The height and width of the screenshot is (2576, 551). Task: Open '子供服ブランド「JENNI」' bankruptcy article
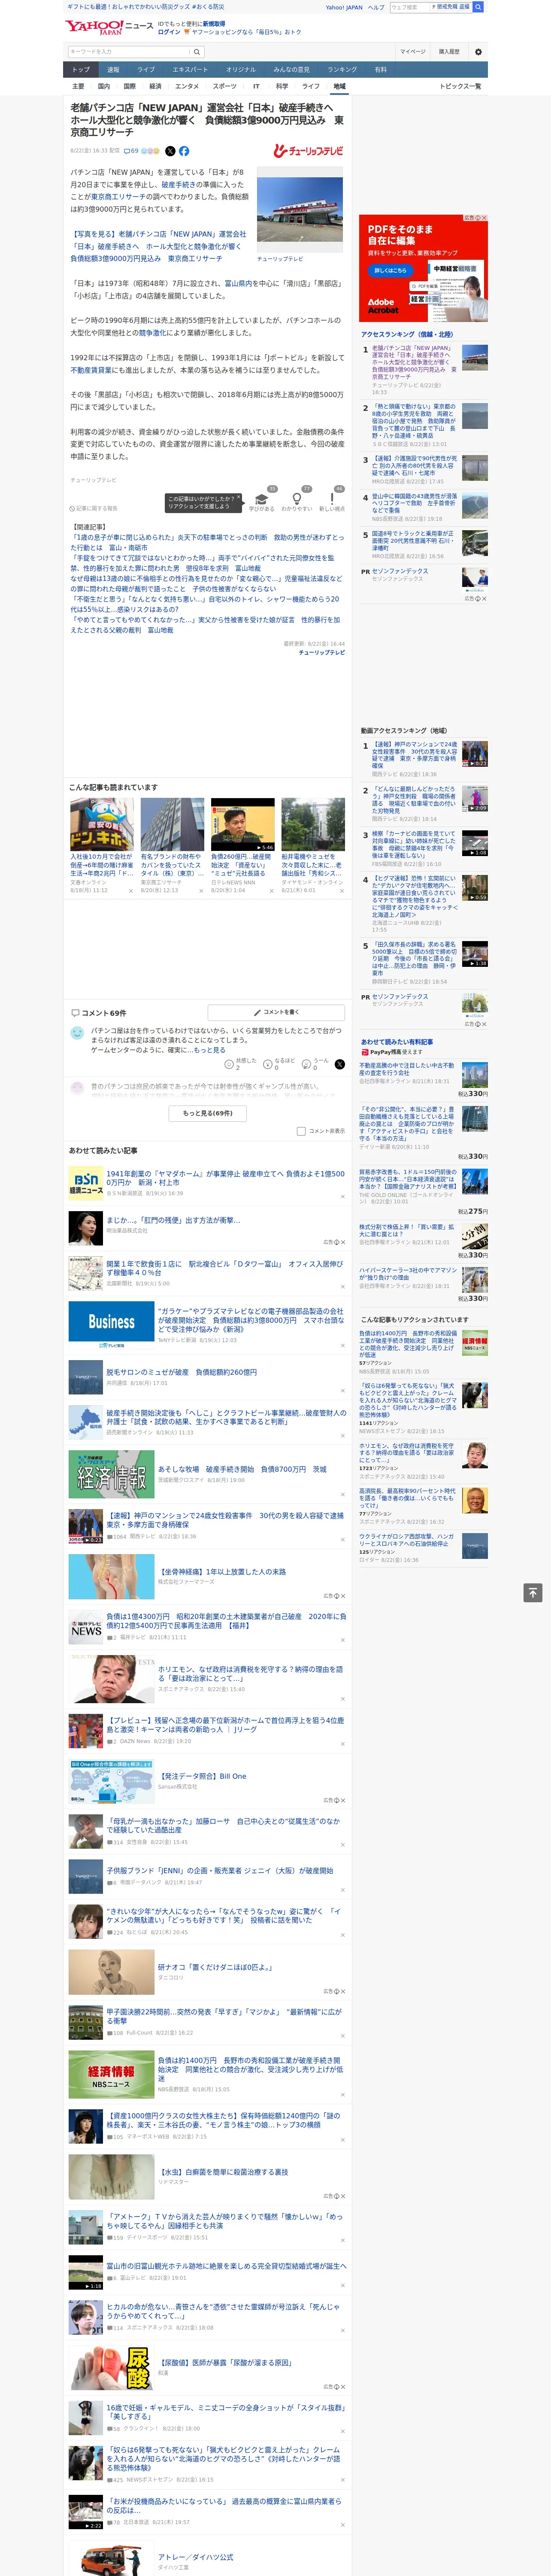tap(220, 1870)
